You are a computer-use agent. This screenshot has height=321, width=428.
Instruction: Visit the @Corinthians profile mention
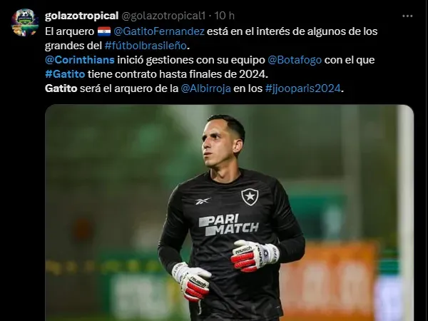pyautogui.click(x=80, y=60)
